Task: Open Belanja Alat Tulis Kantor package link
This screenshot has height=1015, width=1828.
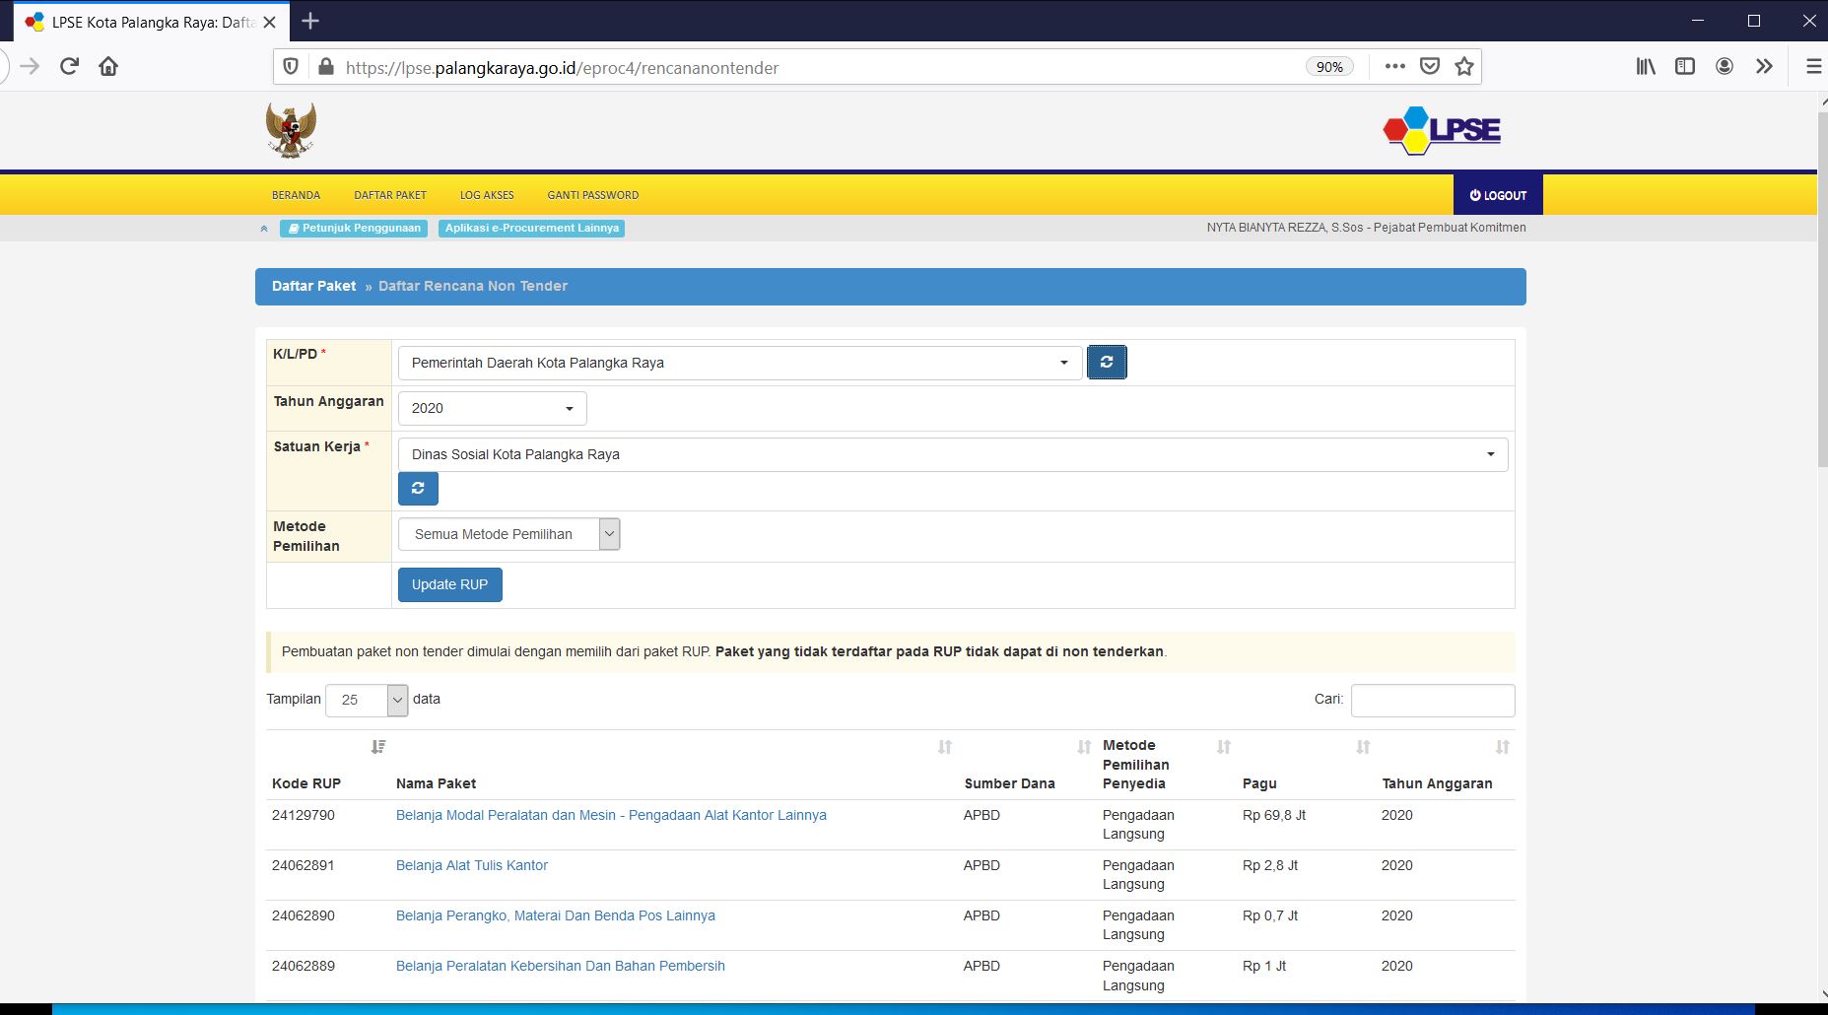Action: [x=471, y=865]
